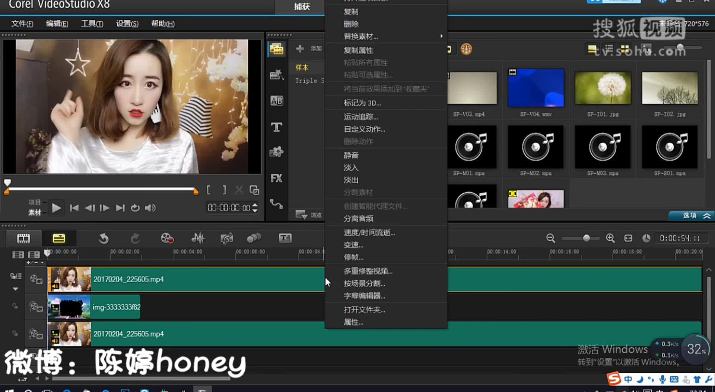The width and height of the screenshot is (715, 392).
Task: Select SP-I01.jpg dandelion thumbnail
Action: point(603,88)
